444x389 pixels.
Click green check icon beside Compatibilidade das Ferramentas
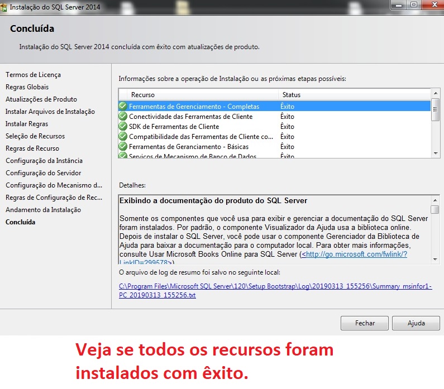123,136
